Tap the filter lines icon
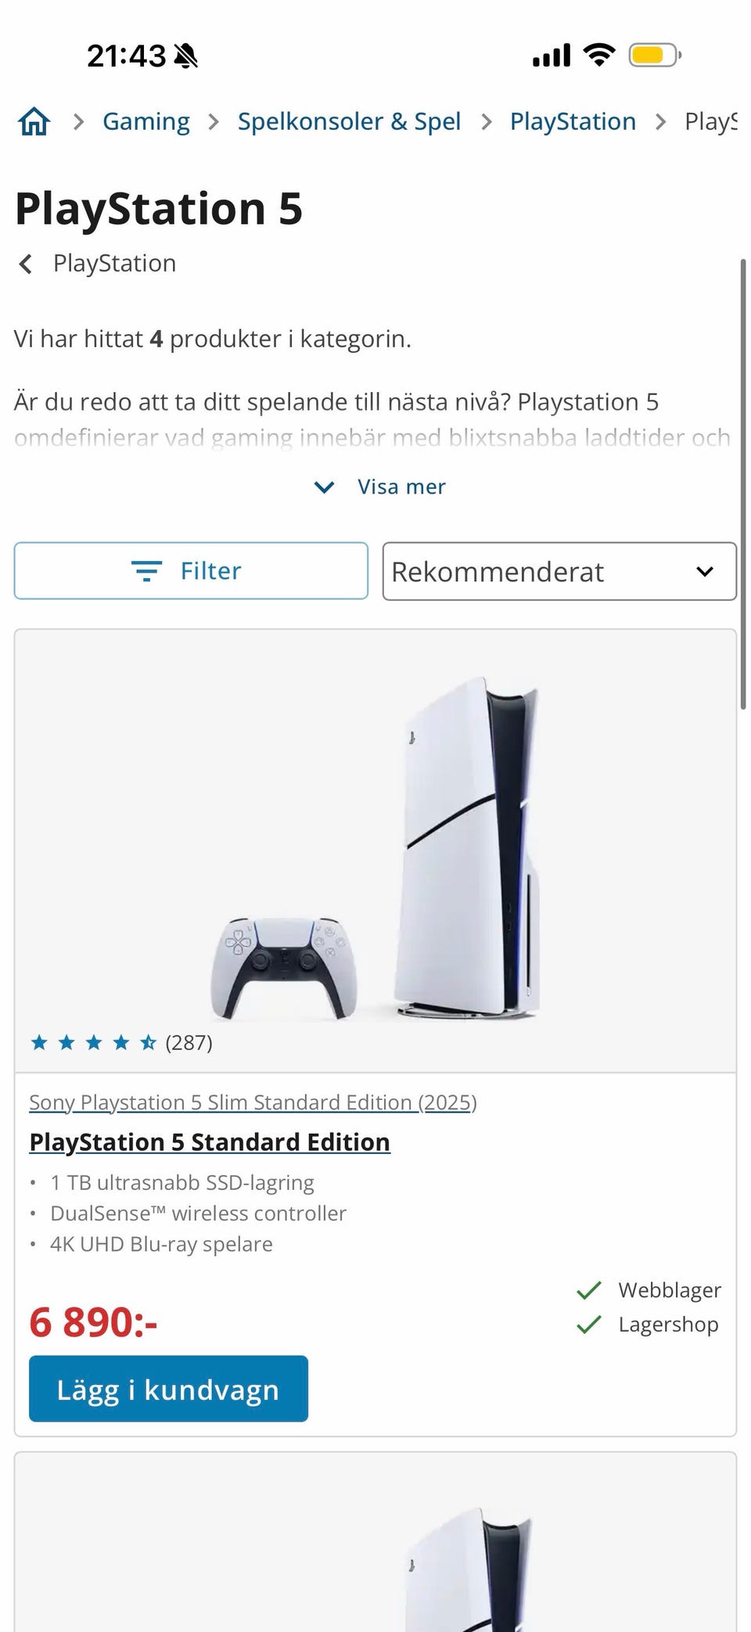Viewport: 751px width, 1632px height. point(146,571)
